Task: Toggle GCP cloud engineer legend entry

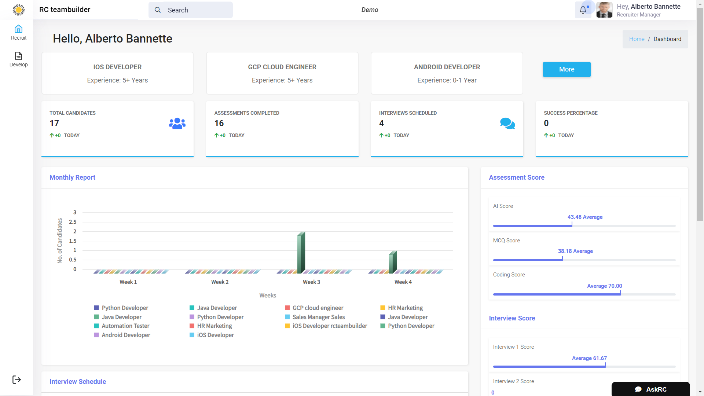Action: [318, 308]
